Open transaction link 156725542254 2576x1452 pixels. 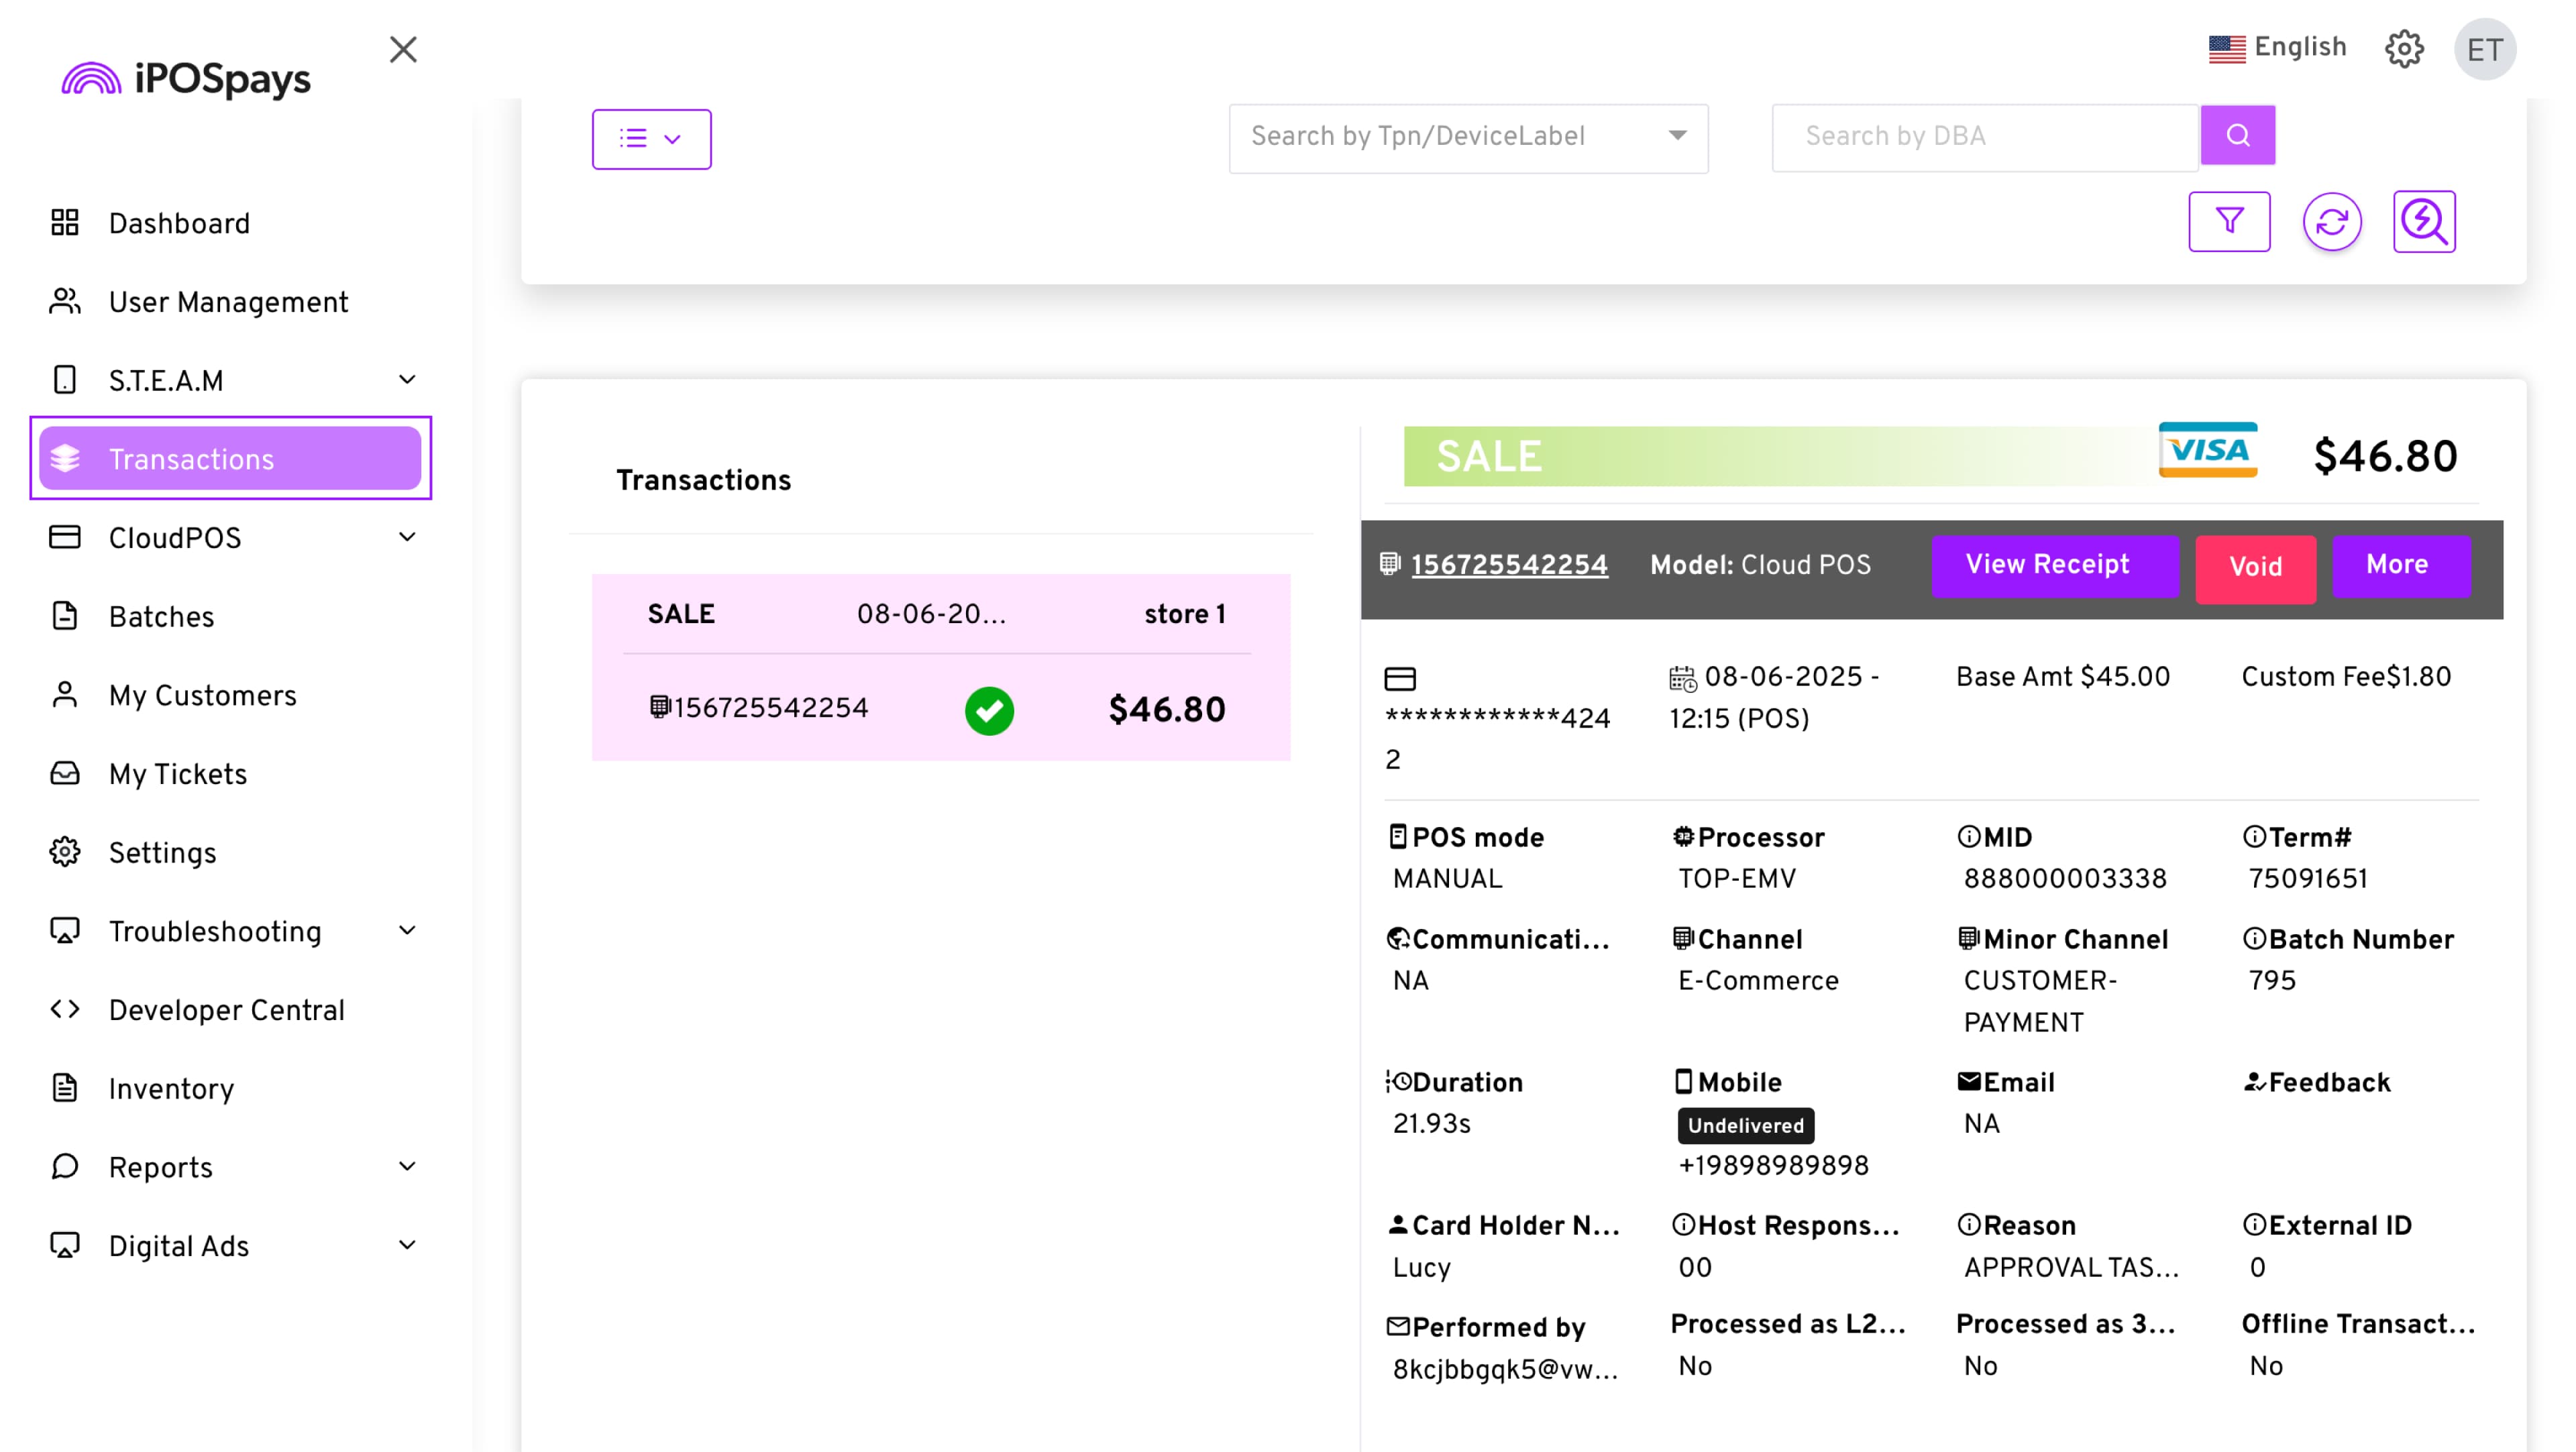1508,565
